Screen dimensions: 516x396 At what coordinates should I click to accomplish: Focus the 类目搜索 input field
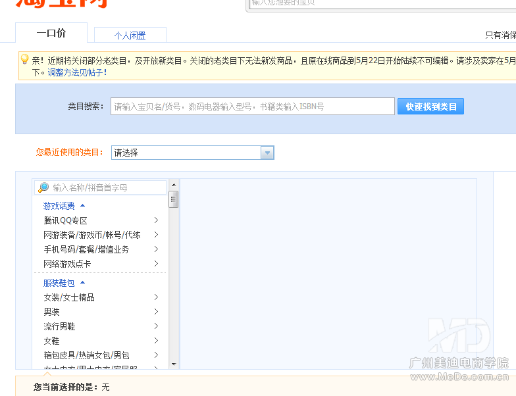[252, 107]
